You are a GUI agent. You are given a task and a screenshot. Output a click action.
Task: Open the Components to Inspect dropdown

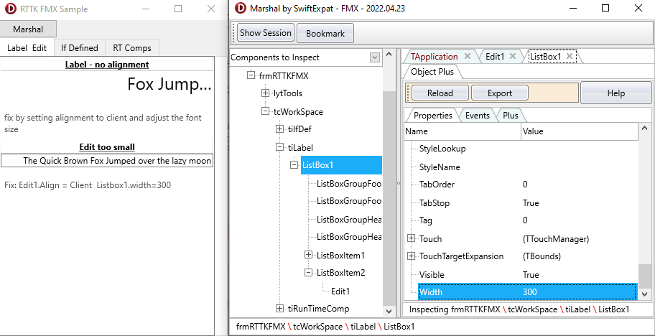click(374, 57)
